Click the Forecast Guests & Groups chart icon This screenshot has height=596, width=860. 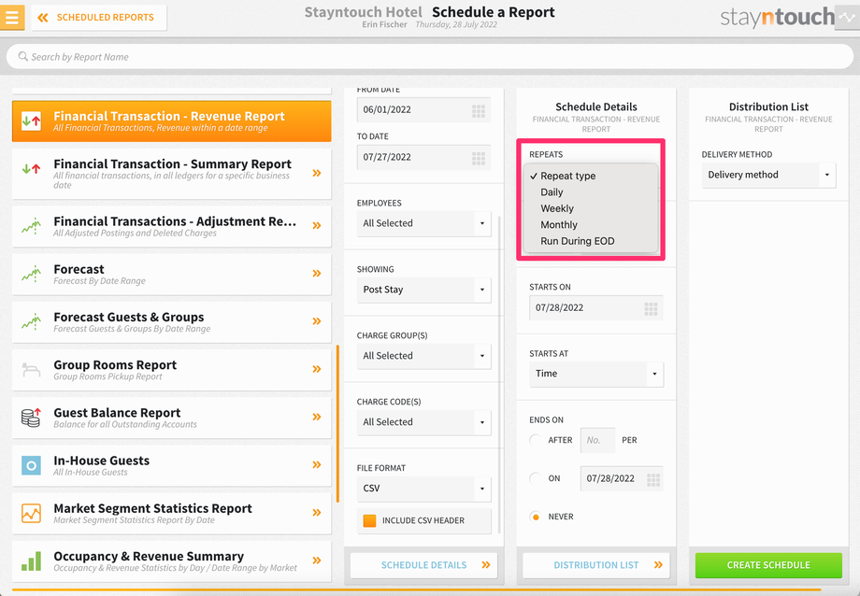coord(31,320)
